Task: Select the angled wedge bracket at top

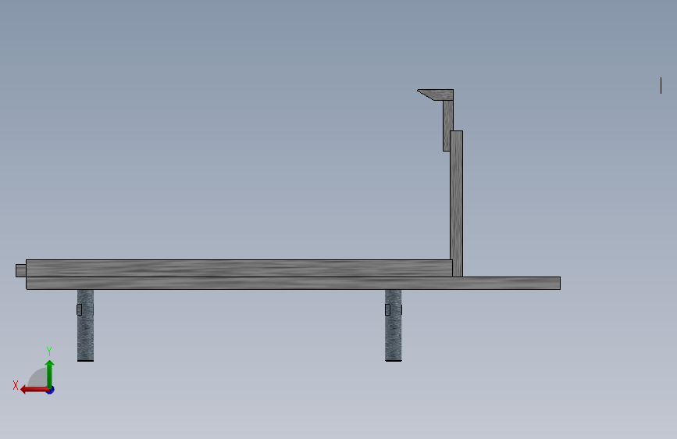Action: 436,95
